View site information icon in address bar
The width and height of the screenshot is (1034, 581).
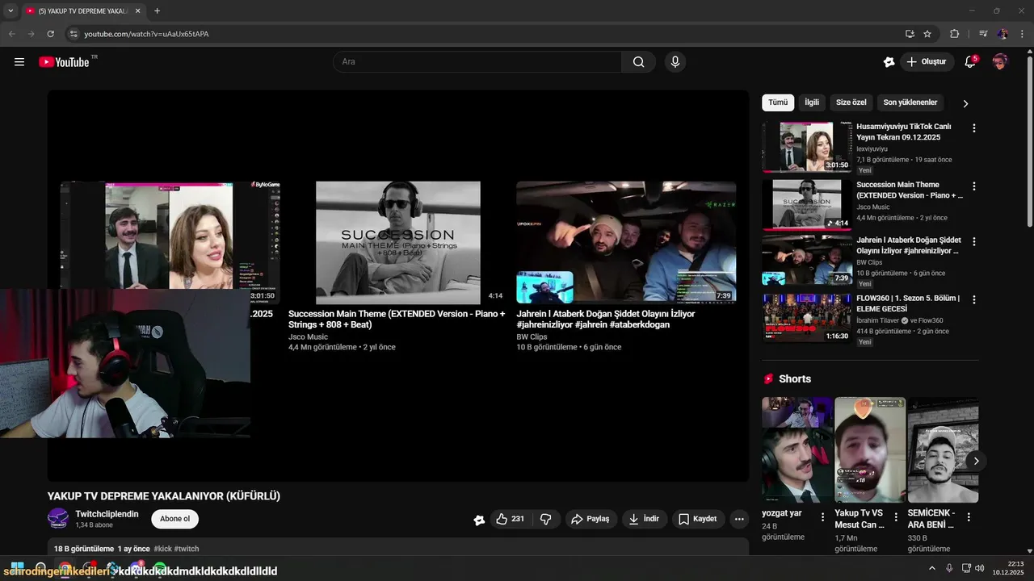(x=74, y=34)
